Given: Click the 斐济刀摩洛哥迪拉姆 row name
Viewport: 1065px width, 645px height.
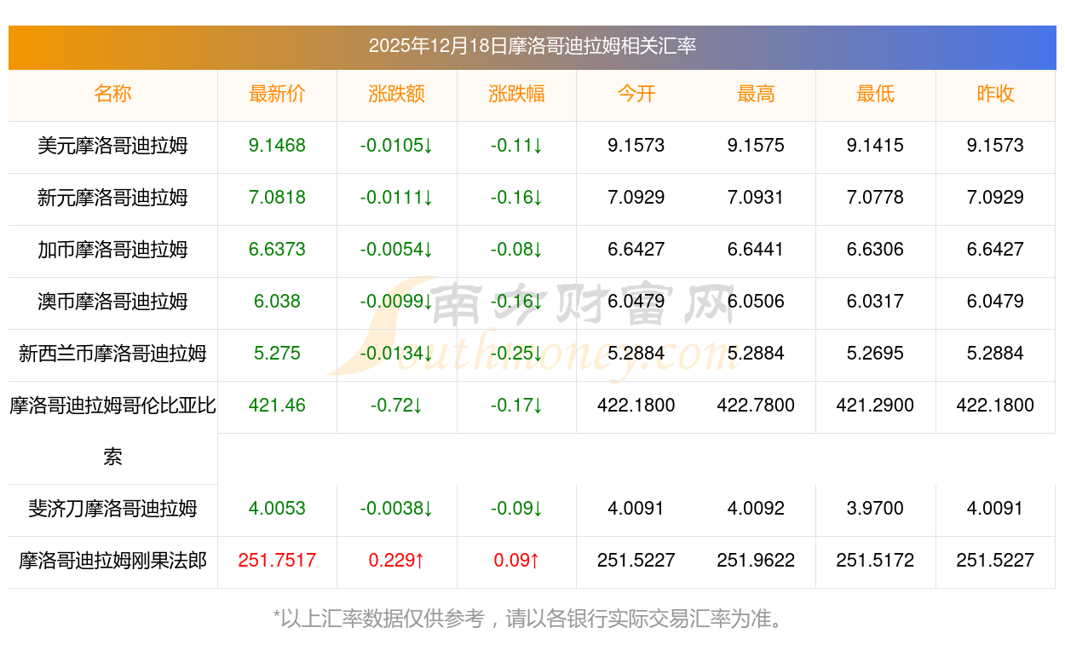Looking at the screenshot, I should coord(112,509).
